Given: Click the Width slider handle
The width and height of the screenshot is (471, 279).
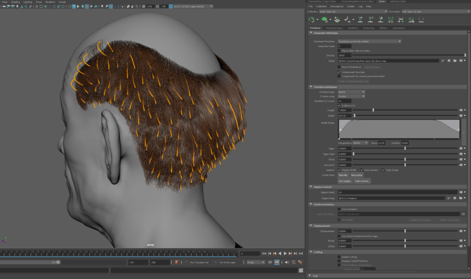Looking at the screenshot, I should [354, 116].
